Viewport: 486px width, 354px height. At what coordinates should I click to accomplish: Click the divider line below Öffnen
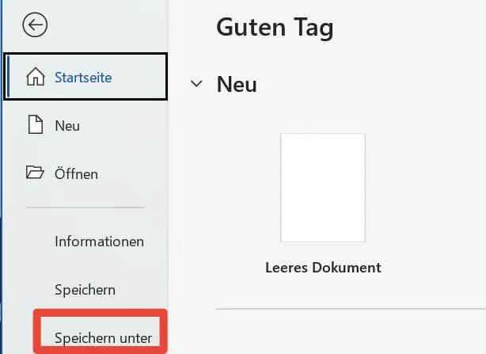85,207
